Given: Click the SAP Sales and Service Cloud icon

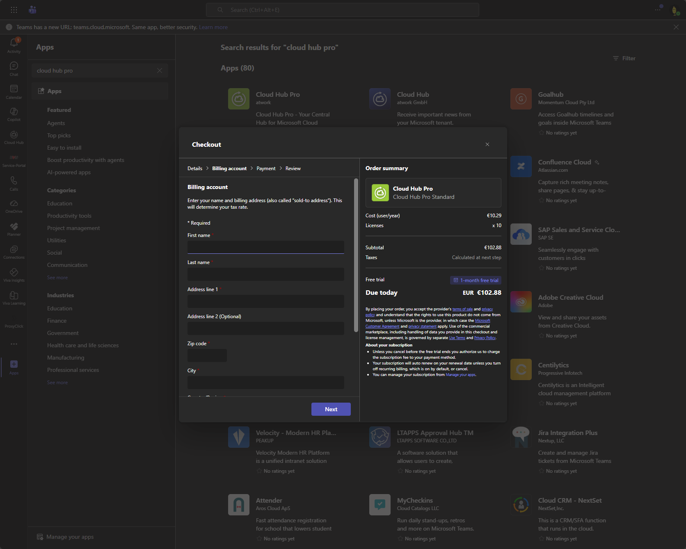Looking at the screenshot, I should point(521,234).
